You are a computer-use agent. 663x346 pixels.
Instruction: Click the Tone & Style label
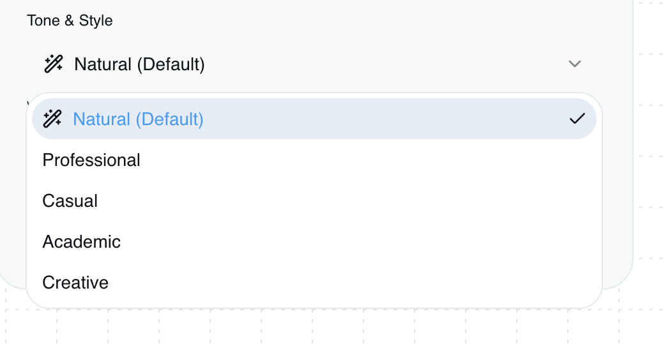click(x=70, y=20)
